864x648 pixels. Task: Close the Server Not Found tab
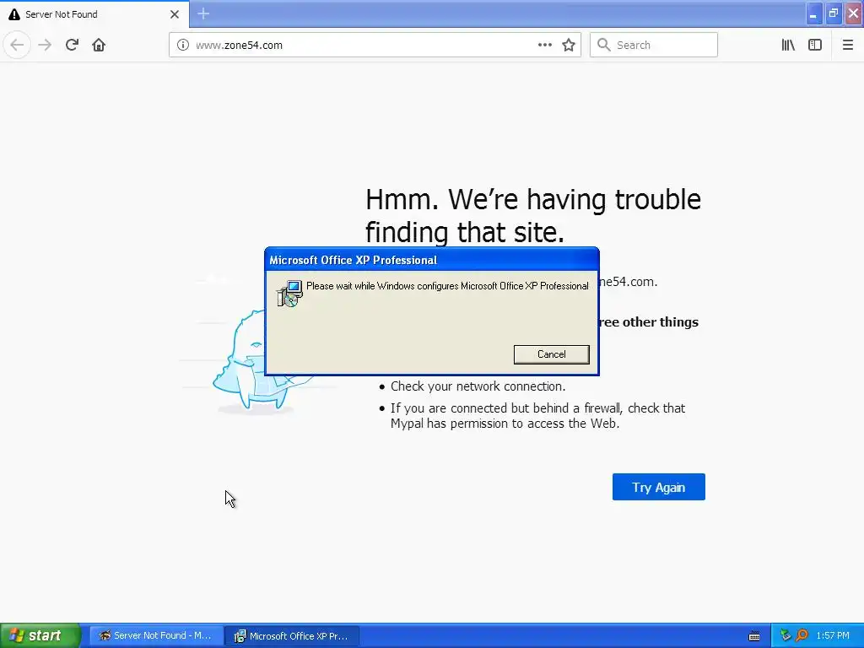point(175,14)
